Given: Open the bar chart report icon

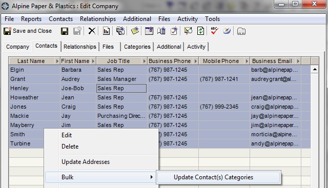Looking at the screenshot, I should click(106, 31).
